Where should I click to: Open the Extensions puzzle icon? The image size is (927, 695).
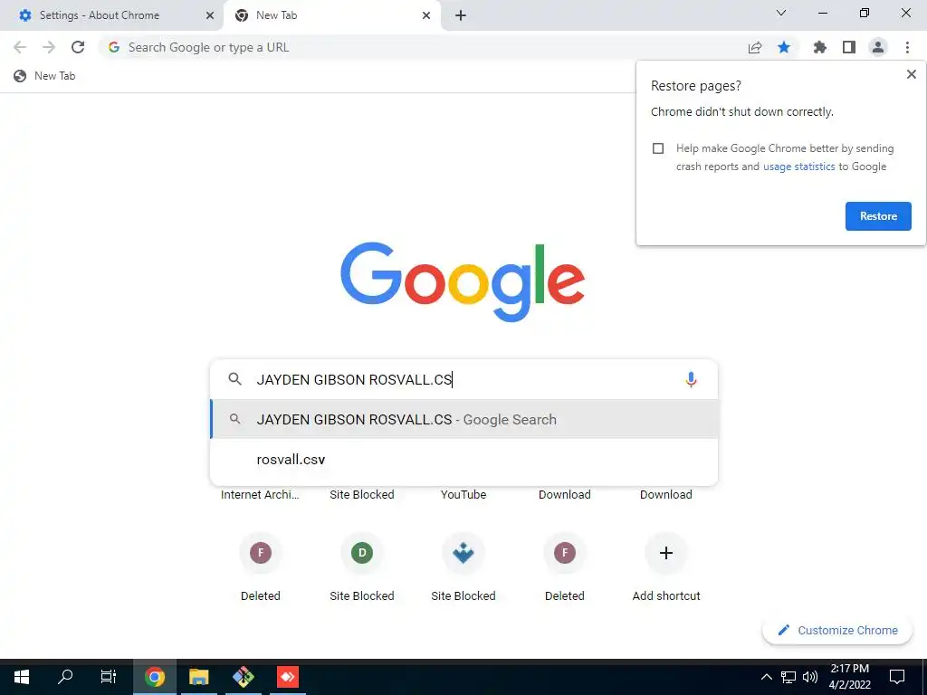point(820,47)
